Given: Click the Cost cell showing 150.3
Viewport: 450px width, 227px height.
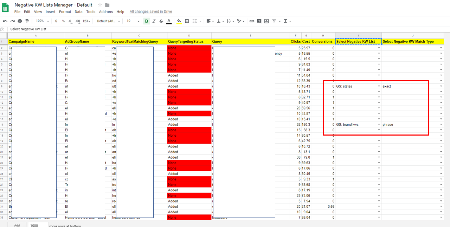Looking at the screenshot, I should (x=306, y=124).
